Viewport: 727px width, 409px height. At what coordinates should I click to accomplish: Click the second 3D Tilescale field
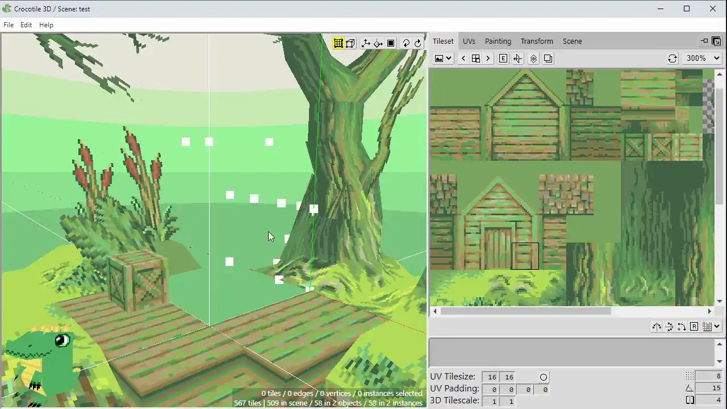pos(508,401)
